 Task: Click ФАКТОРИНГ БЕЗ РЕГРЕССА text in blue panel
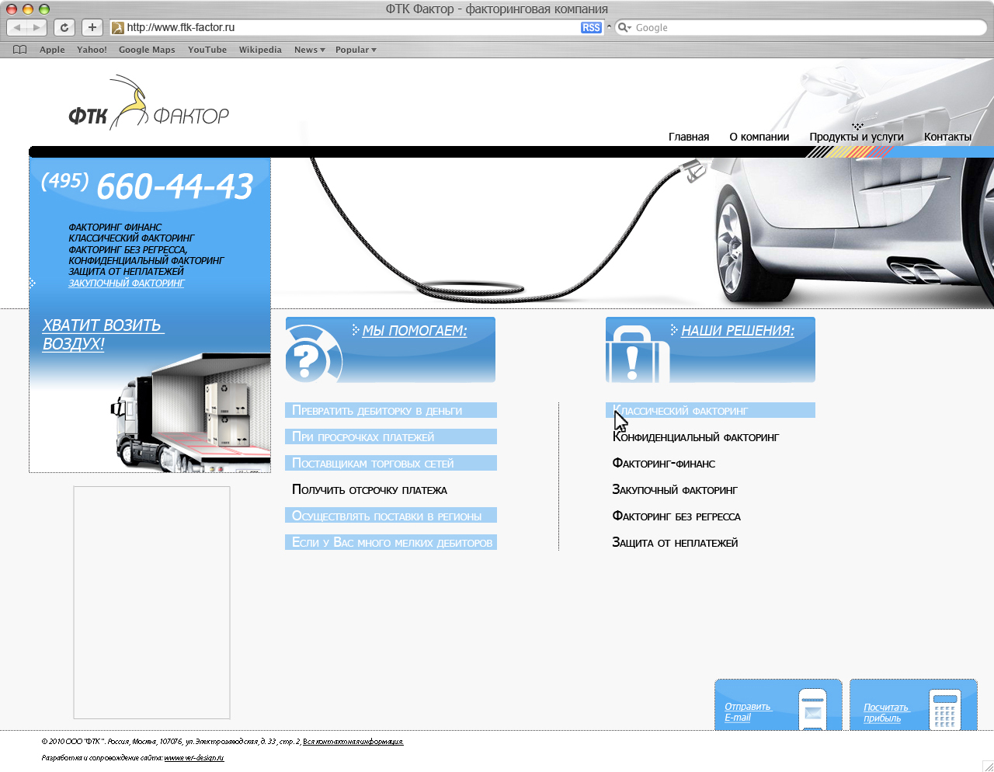point(128,250)
